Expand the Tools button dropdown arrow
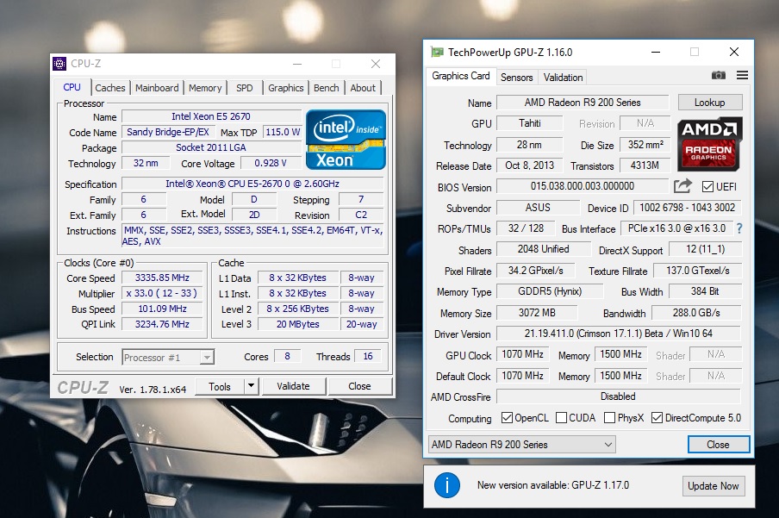Screen dimensions: 779x518 (x=252, y=386)
